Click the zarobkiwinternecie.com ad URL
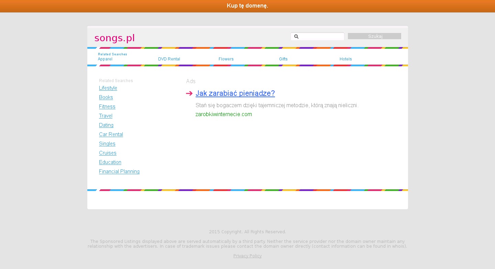Screen dimensions: 495x269 pos(224,114)
